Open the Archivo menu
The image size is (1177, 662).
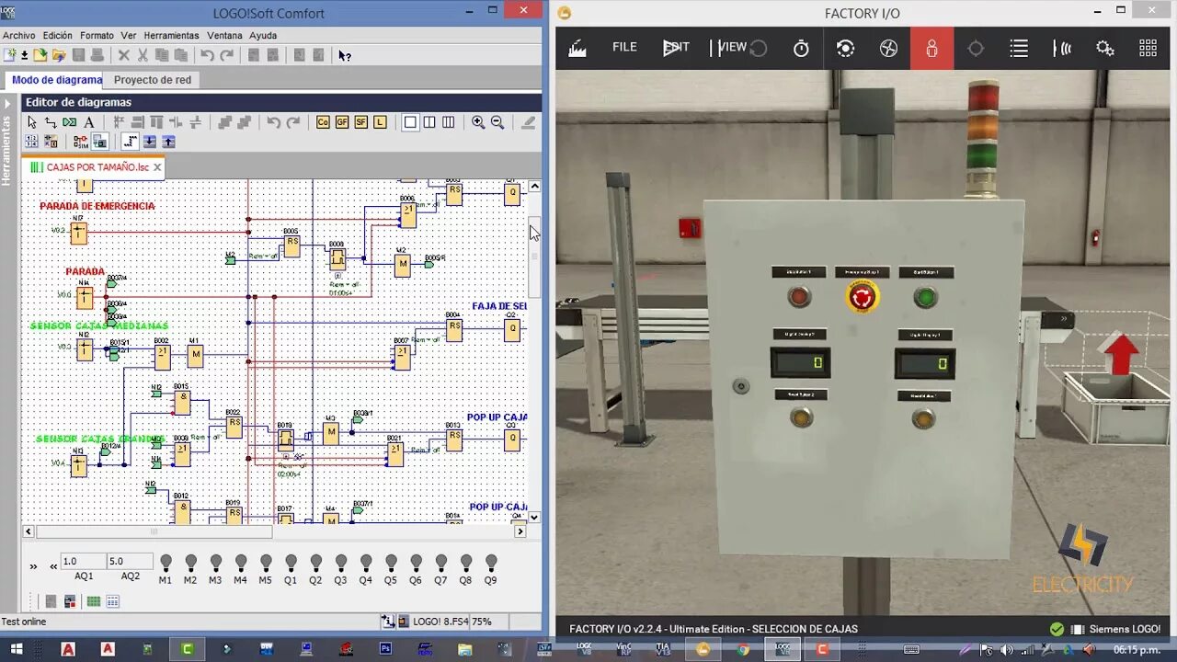tap(19, 35)
